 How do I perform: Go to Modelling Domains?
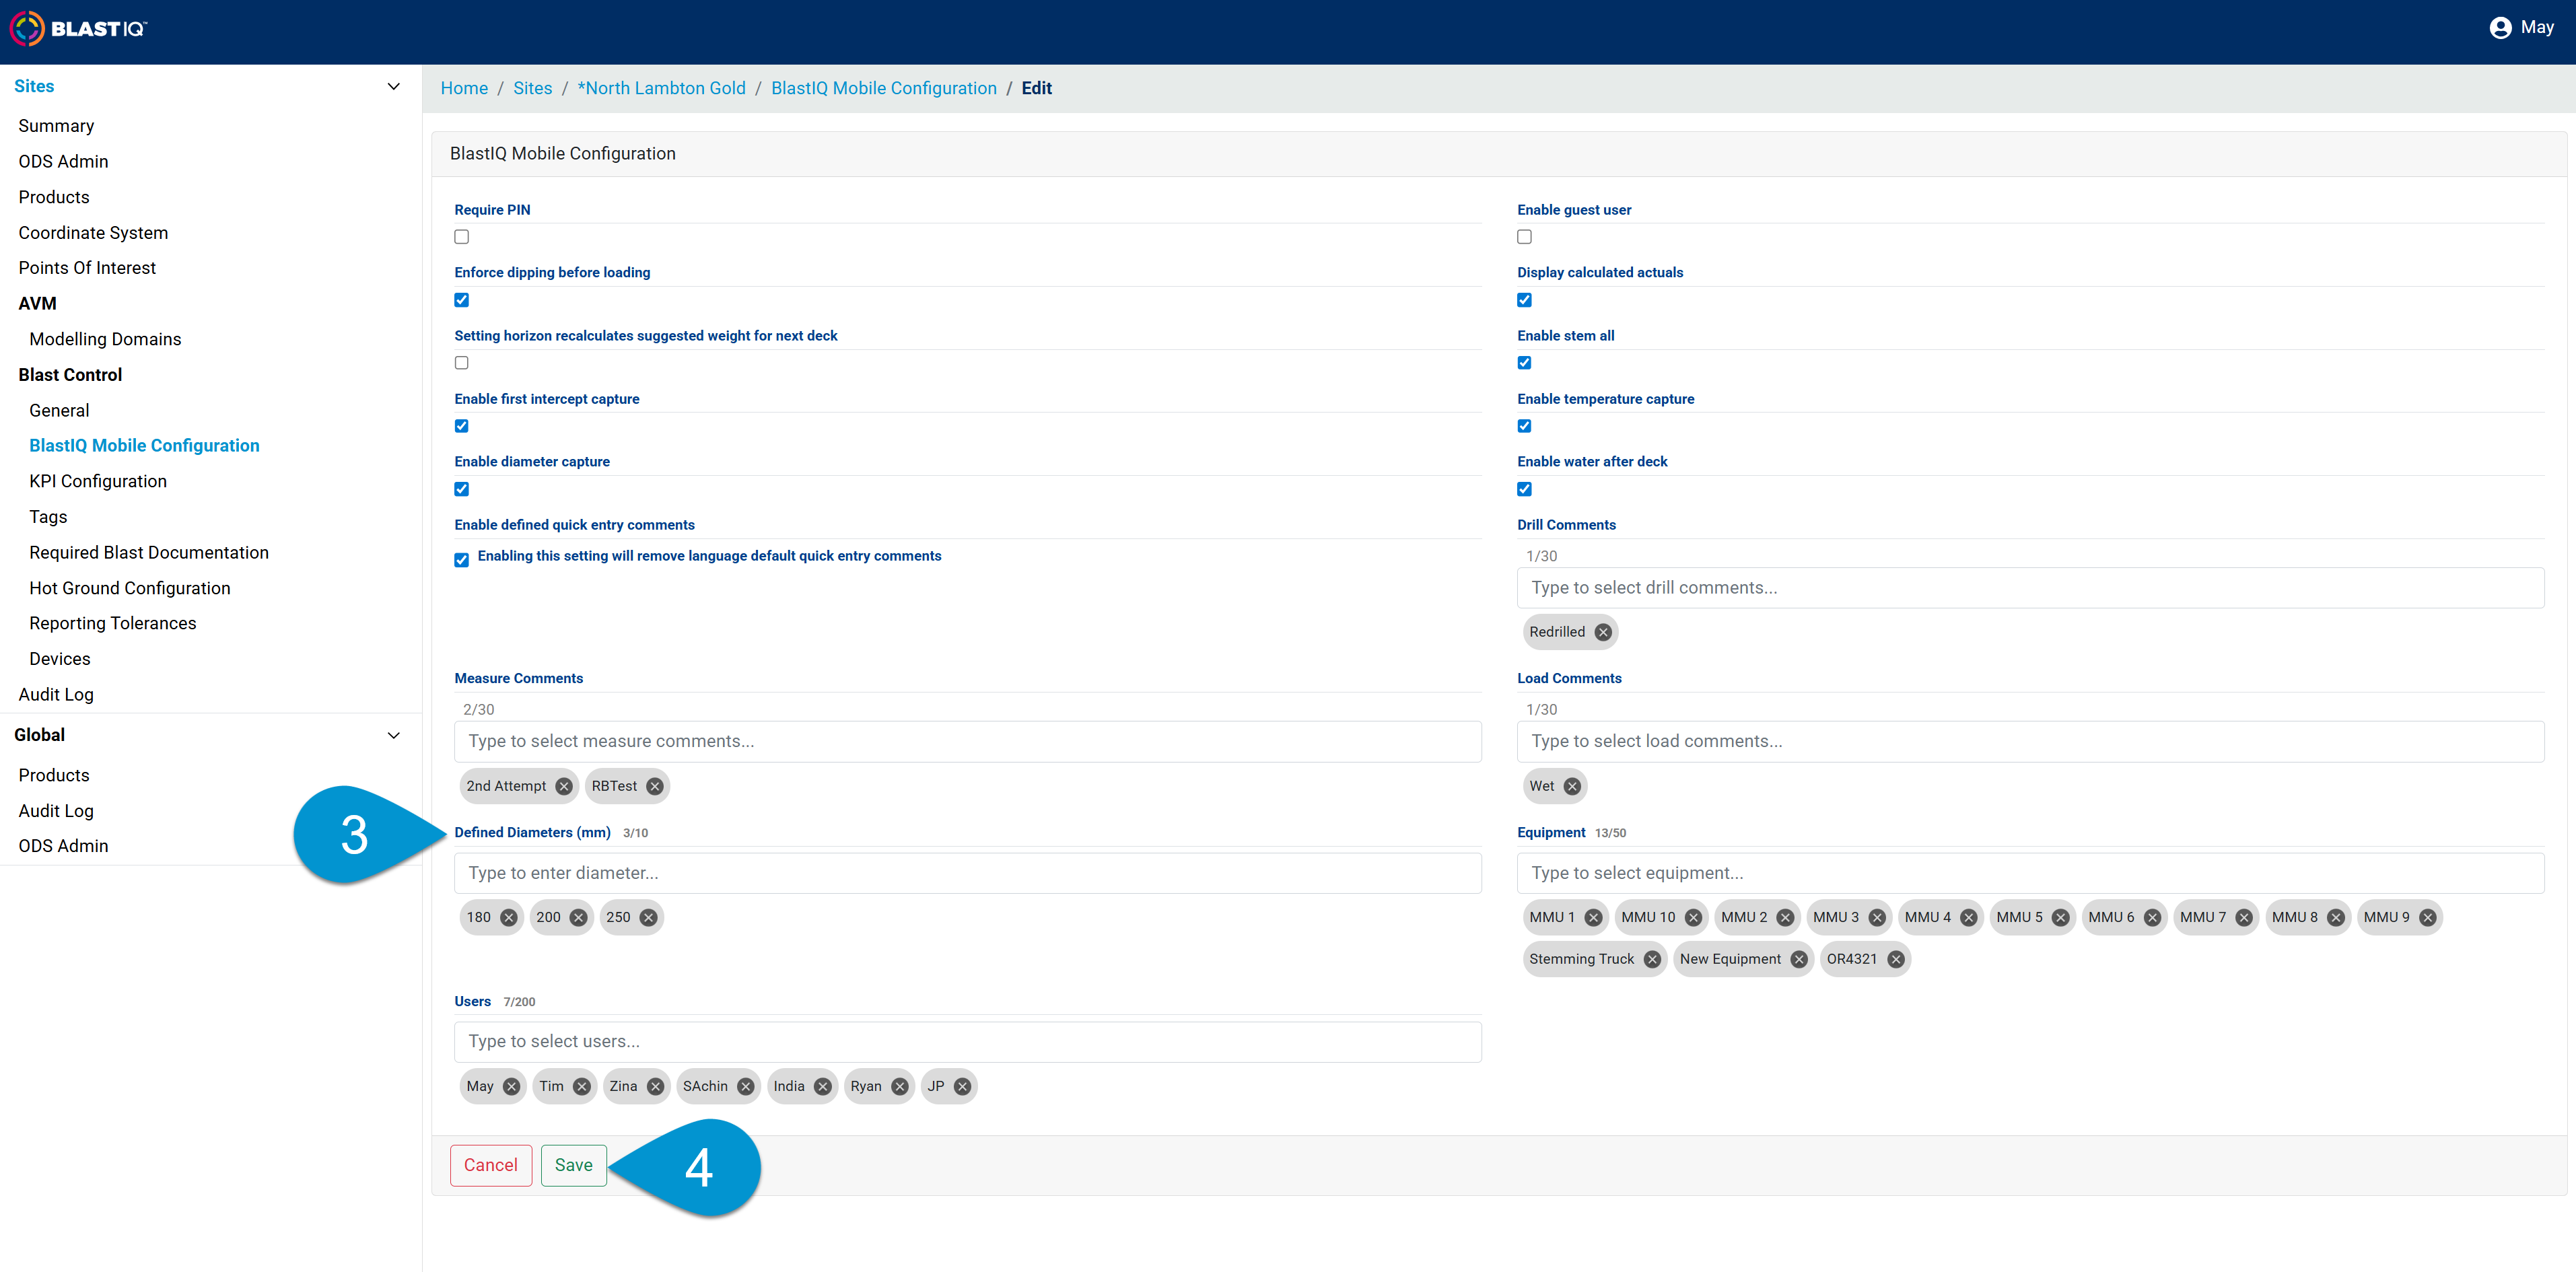(x=105, y=339)
